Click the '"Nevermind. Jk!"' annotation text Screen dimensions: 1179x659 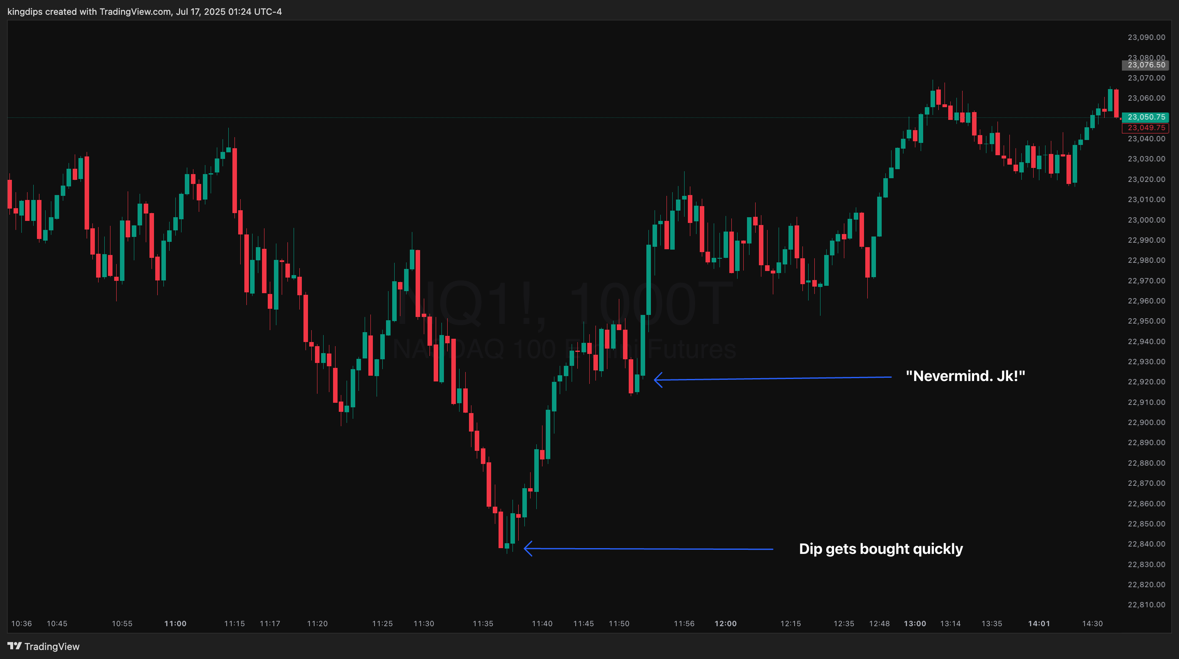pos(965,376)
